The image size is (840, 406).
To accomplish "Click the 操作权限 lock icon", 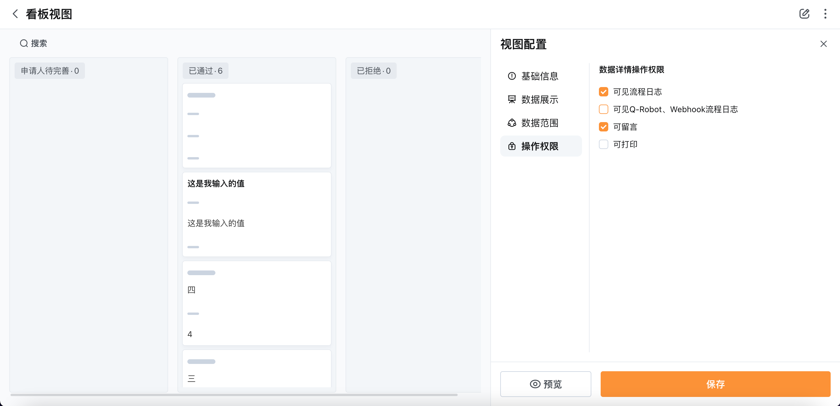I will (x=512, y=146).
